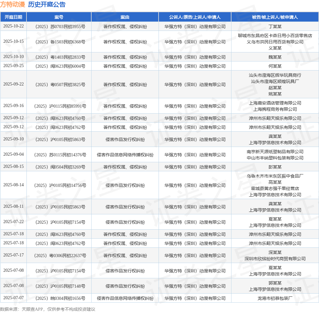Click plaintiff 华强方特 in the 2025-07-07 row

(x=195, y=298)
